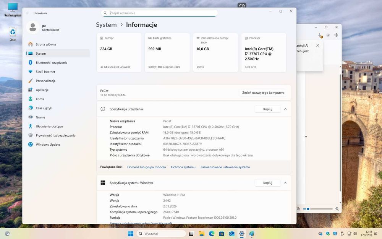The height and width of the screenshot is (239, 382).
Task: Click scroll-up arrow of back window scrollbar
Action: (x=340, y=67)
